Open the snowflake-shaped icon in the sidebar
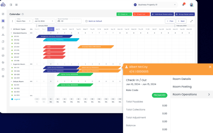The image size is (213, 133). tap(3, 55)
